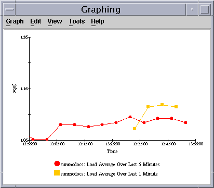
Task: Minimize the Graphing window with the dot button
Action: point(192,9)
